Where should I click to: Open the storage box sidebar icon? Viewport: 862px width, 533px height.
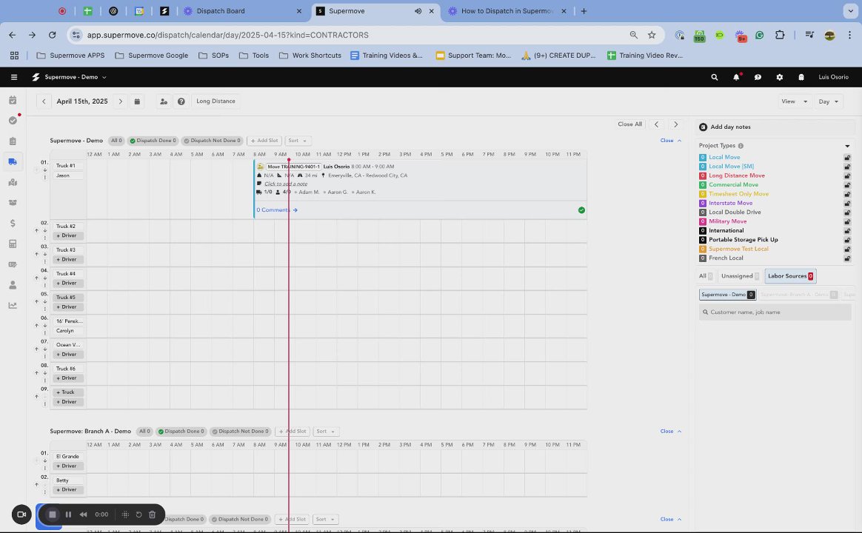[x=13, y=203]
